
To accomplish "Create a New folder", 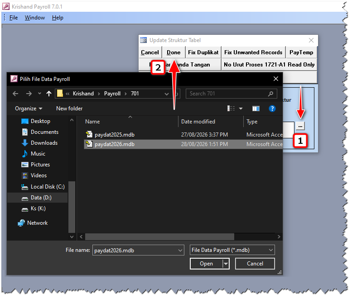I will click(x=69, y=109).
